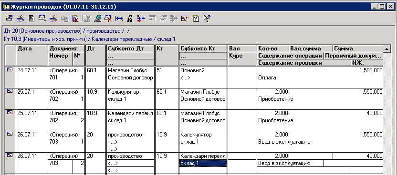Click the list with red arrow icon
Screen dimensions: 397x175
(x=185, y=18)
